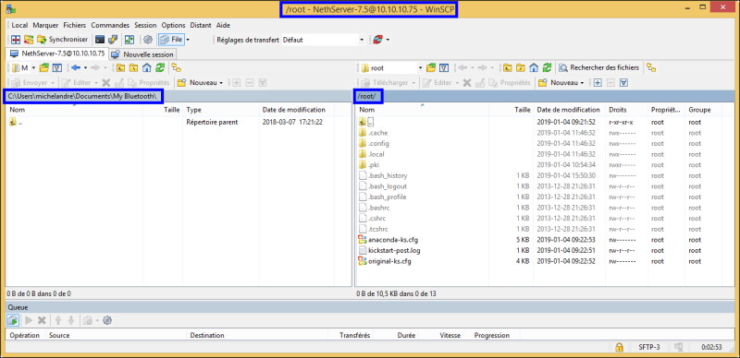Click local panel open directory icon
The width and height of the screenshot is (740, 358).
click(x=43, y=68)
